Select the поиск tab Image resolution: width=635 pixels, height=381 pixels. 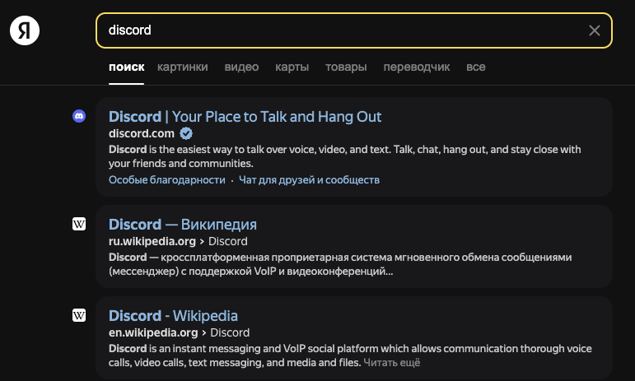(126, 67)
